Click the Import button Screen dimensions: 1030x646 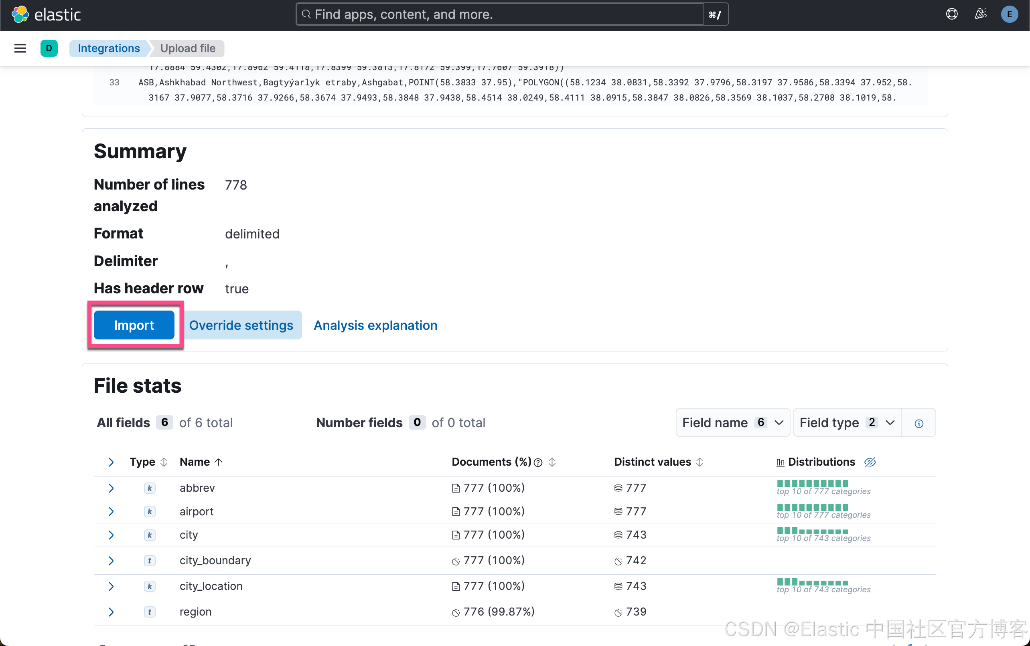pos(134,325)
